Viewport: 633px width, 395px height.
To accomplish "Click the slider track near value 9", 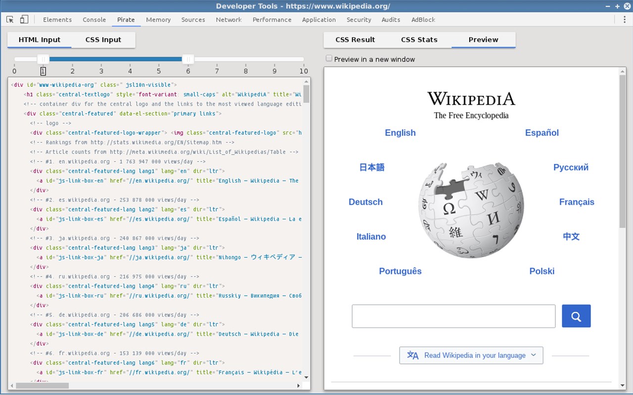I will 275,59.
